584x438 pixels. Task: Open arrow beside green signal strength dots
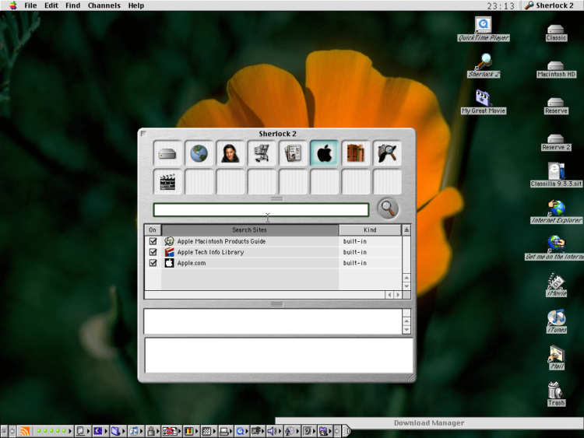coord(70,431)
